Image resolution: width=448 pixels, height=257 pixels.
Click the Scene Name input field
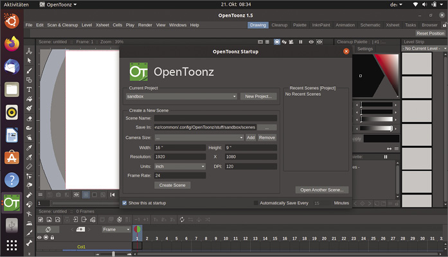(215, 118)
